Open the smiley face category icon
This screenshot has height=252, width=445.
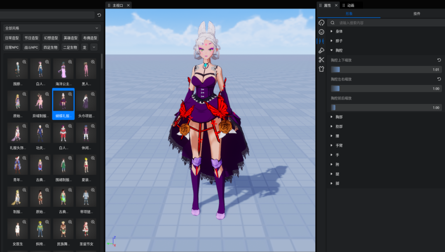(321, 32)
